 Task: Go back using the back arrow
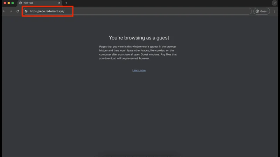pos(4,11)
